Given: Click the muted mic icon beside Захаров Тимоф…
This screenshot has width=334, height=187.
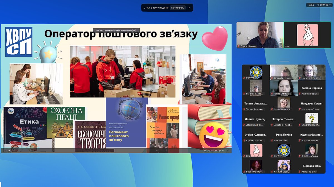Looking at the screenshot, I should tap(272, 125).
